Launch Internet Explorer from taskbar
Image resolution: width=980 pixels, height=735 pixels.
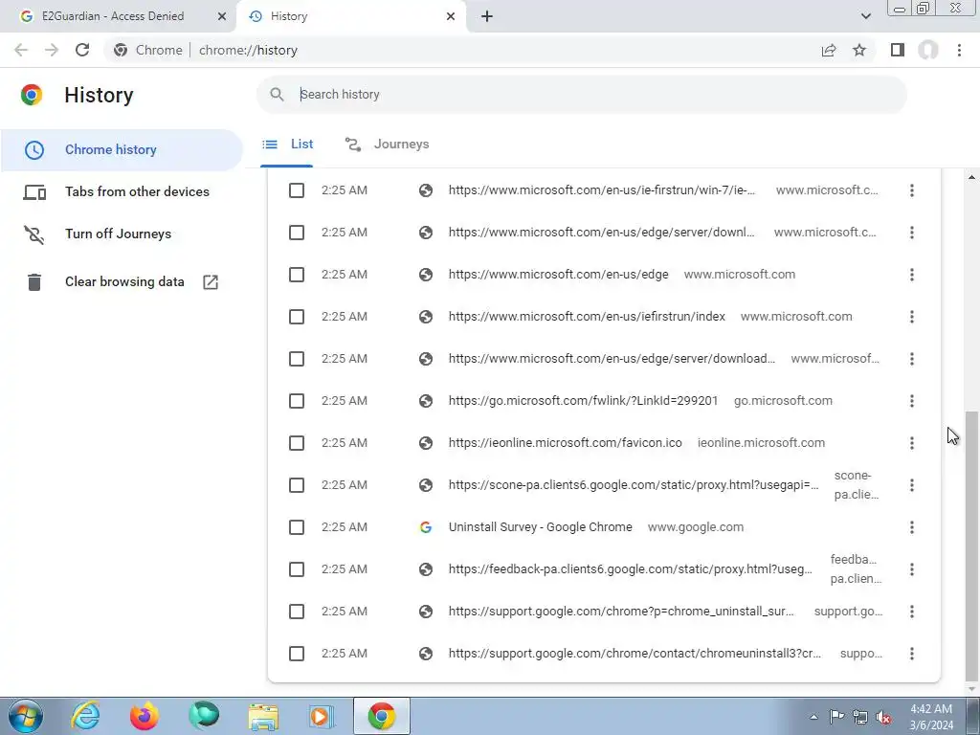pos(85,716)
